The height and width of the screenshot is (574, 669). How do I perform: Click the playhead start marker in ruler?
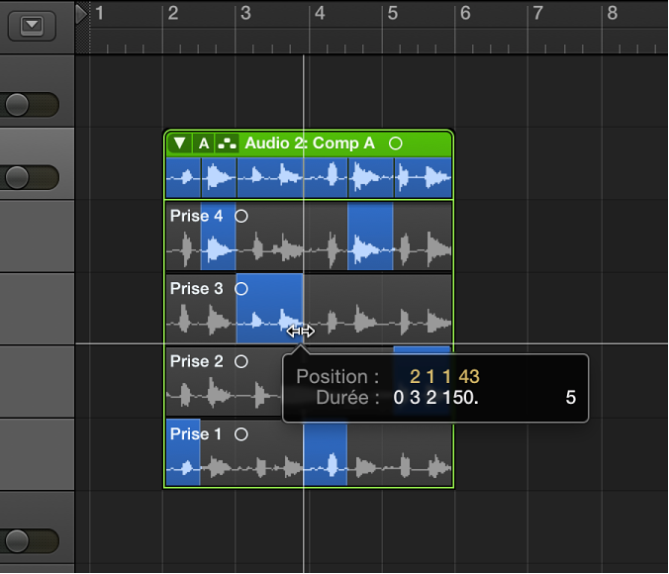coord(81,13)
